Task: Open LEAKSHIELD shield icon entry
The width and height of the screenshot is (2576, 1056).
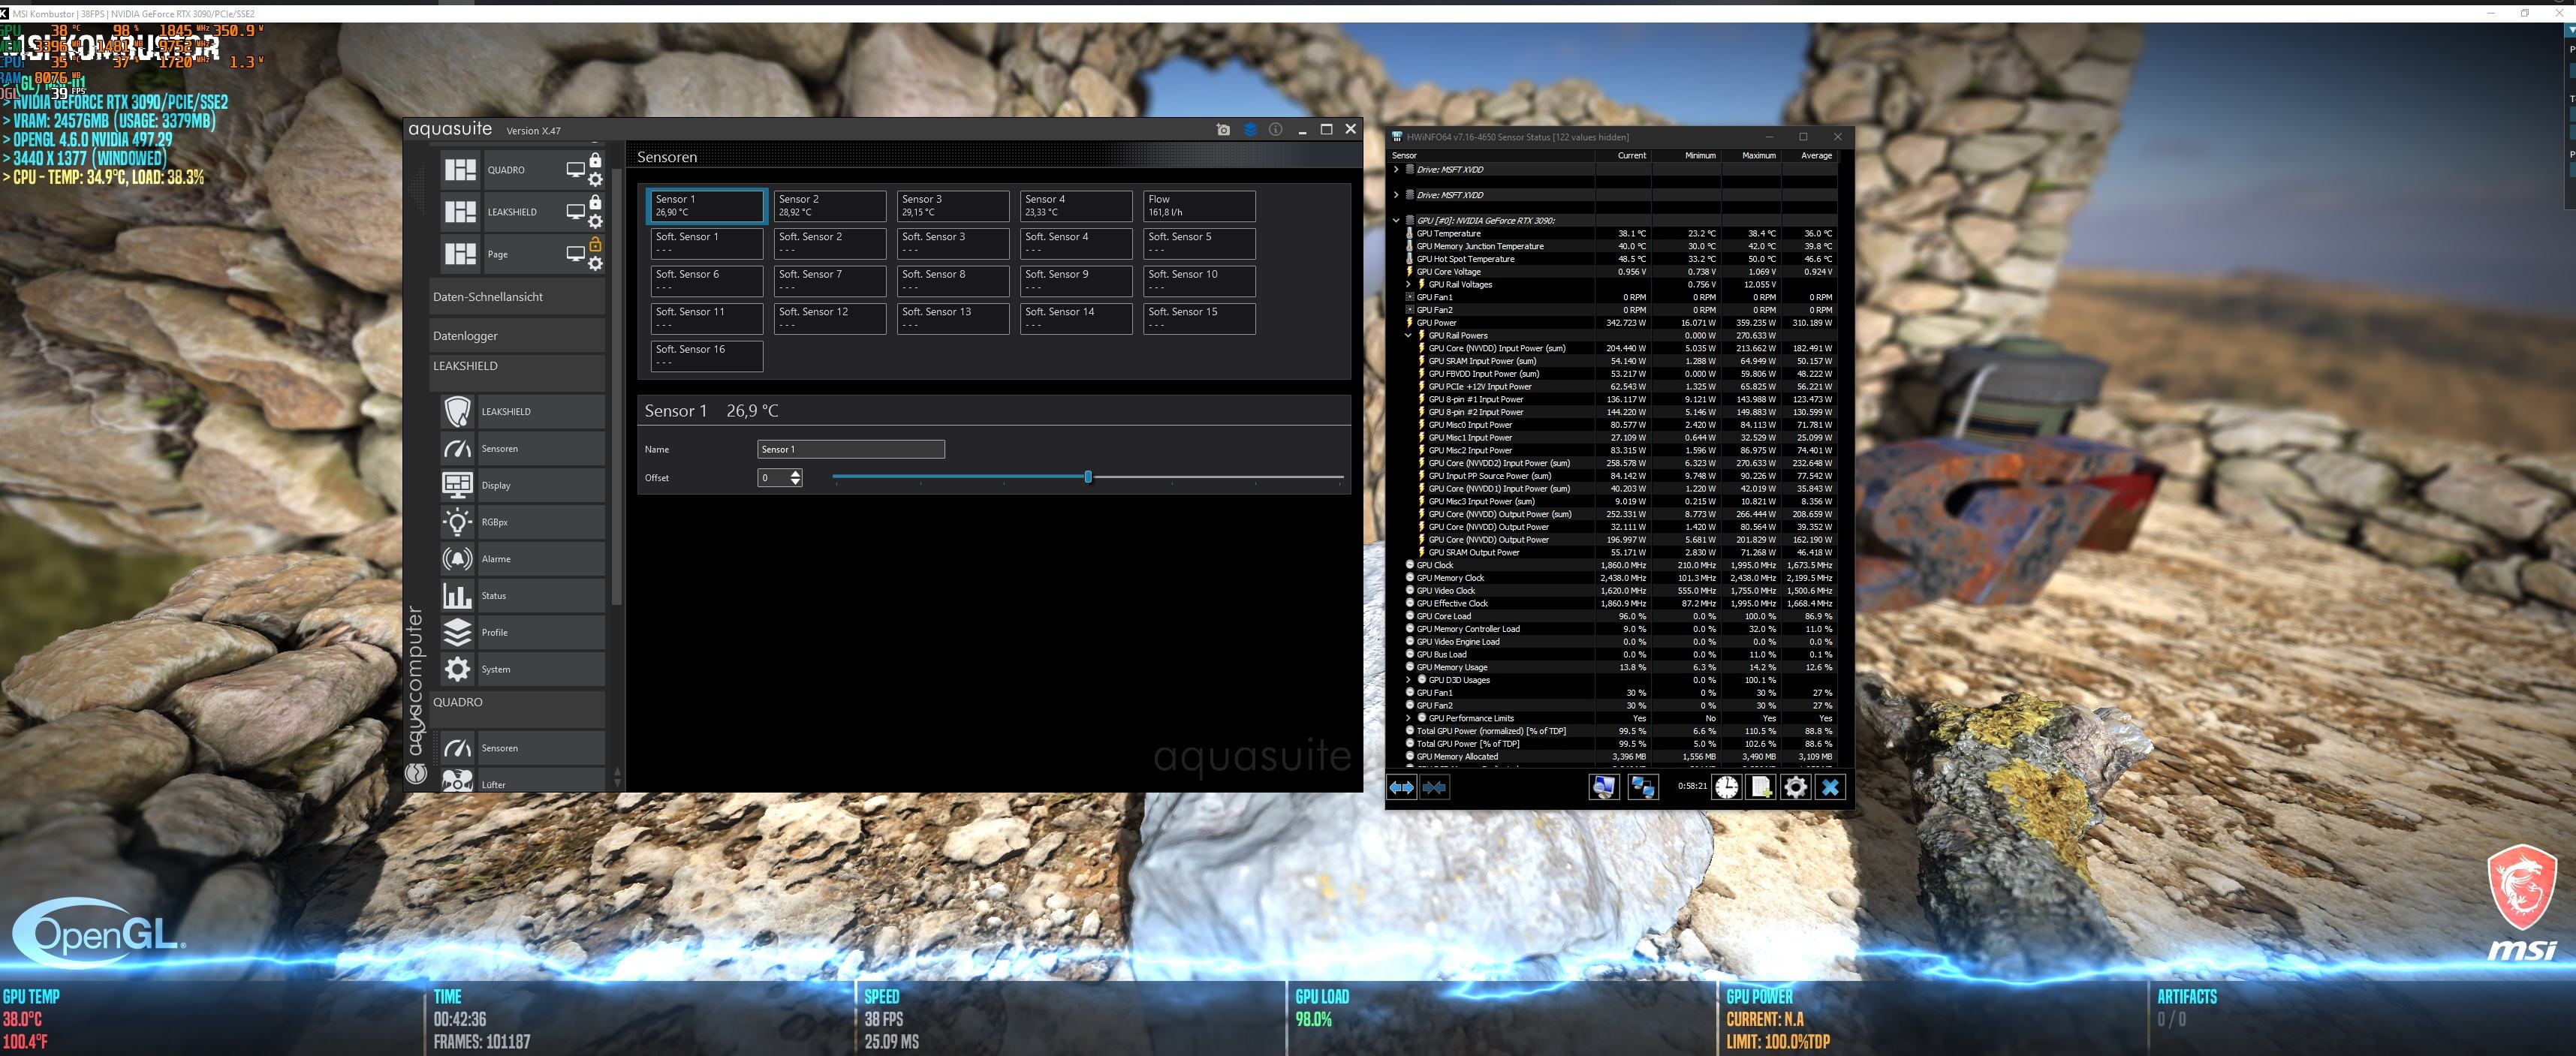Action: click(457, 411)
